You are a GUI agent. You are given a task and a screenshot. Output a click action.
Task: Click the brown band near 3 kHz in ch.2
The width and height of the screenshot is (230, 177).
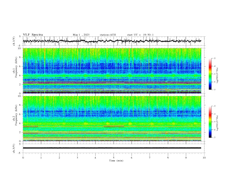tap(30, 126)
